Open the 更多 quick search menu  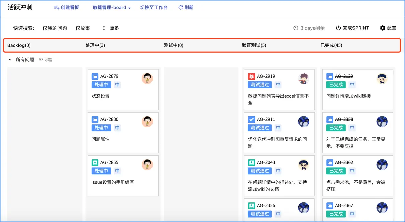(110, 28)
